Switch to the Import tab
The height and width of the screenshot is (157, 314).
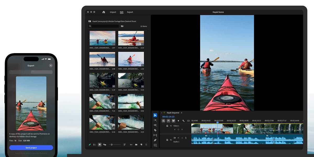[113, 12]
